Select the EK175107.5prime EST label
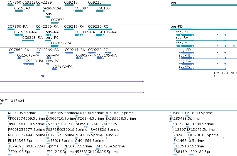 click(x=189, y=146)
